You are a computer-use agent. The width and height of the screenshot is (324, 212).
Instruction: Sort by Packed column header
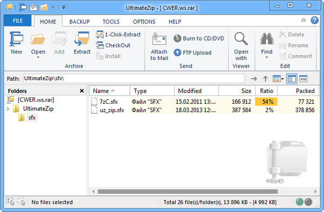point(299,91)
